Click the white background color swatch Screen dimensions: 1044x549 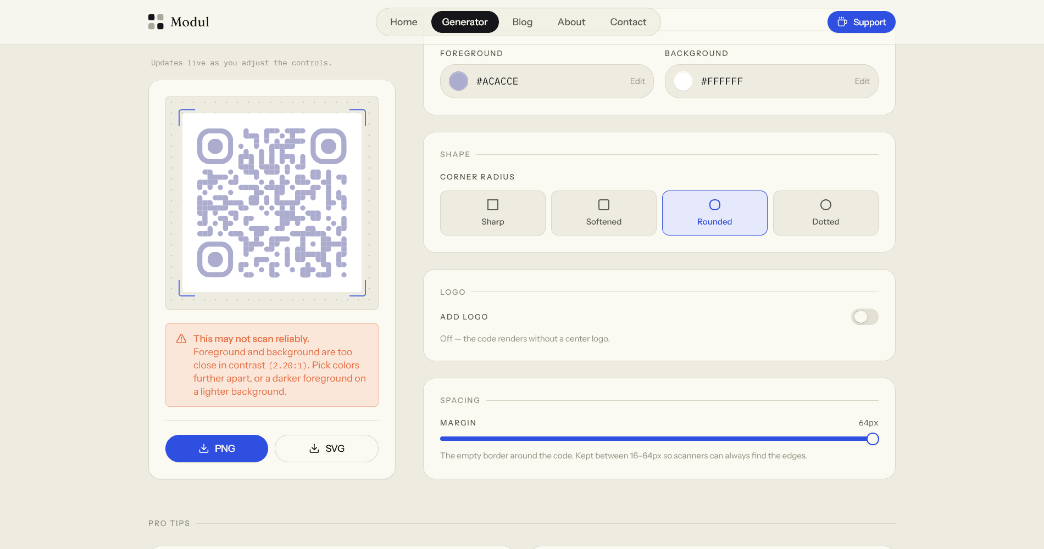coord(684,81)
